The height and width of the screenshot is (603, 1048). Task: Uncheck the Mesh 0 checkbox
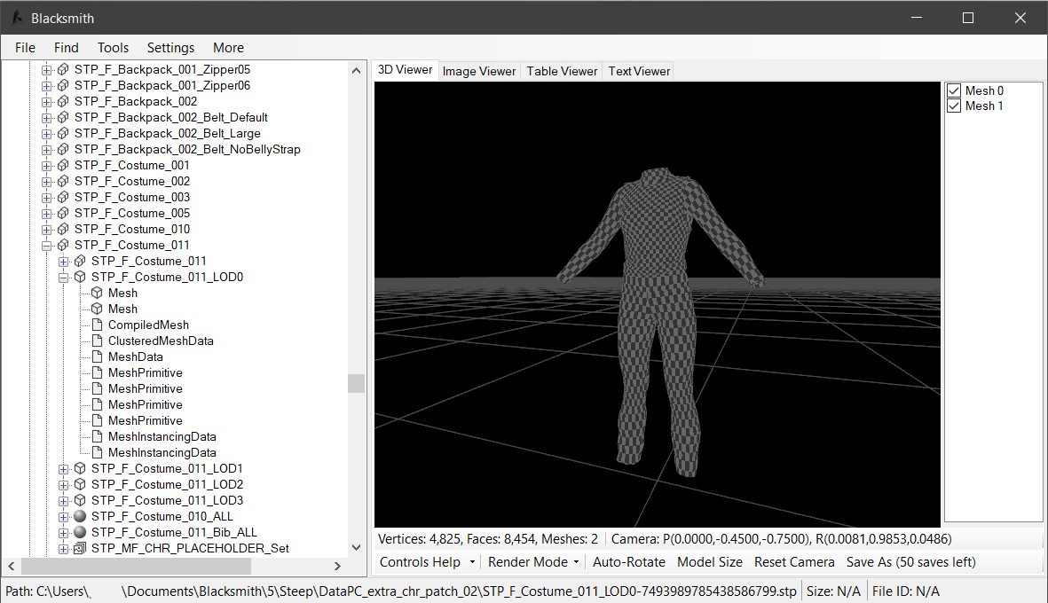pyautogui.click(x=955, y=90)
